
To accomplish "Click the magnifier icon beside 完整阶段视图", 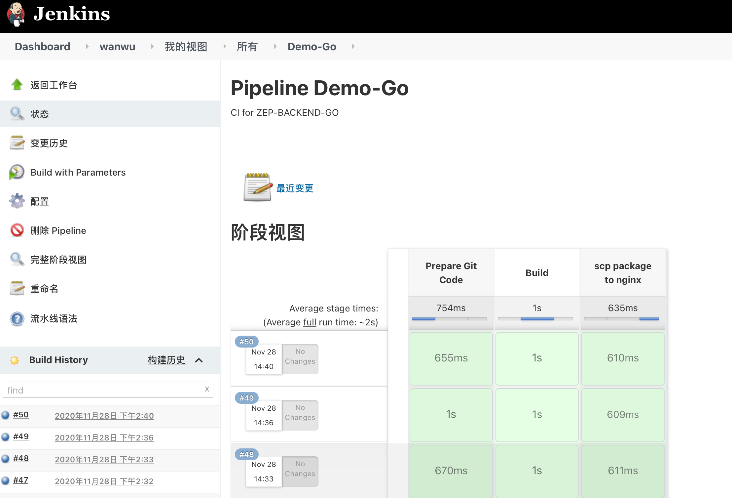I will [x=17, y=259].
